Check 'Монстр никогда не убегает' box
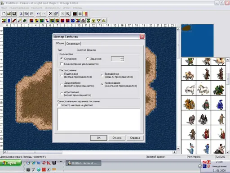Screen dimensions: 230x173 click(59, 105)
